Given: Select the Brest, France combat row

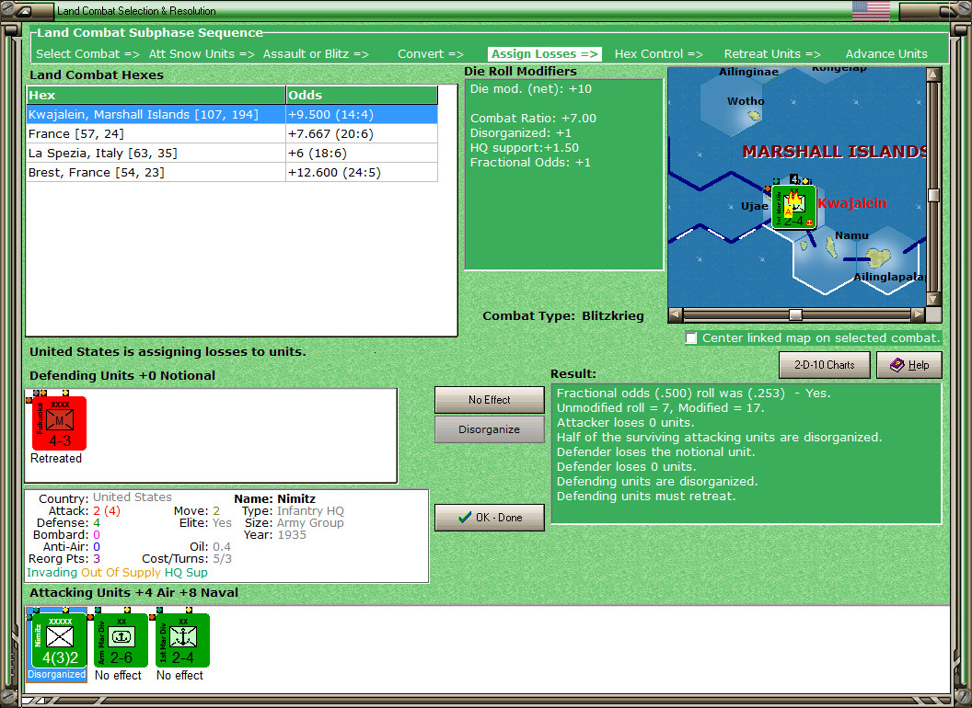Looking at the screenshot, I should click(232, 172).
